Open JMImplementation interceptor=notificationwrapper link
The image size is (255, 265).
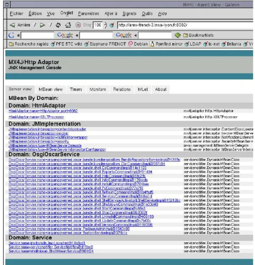[x=48, y=137]
